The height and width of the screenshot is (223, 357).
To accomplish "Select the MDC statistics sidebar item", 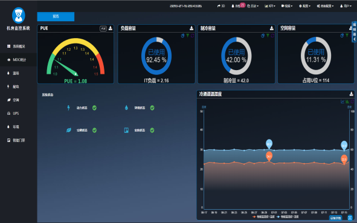I will (19, 60).
